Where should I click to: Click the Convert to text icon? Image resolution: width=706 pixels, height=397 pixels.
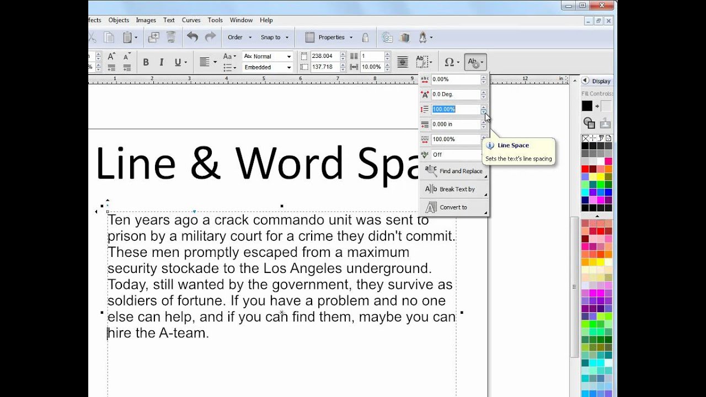click(x=431, y=207)
